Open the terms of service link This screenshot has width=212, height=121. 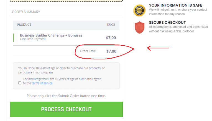click(42, 83)
